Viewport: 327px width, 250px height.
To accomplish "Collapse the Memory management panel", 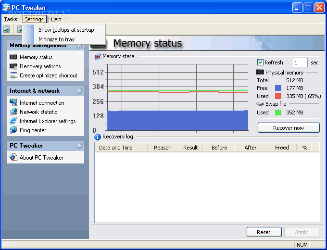I will tap(79, 47).
